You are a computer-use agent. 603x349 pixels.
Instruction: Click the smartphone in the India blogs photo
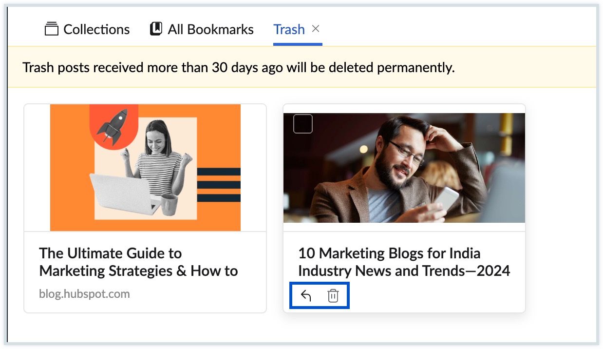446,199
